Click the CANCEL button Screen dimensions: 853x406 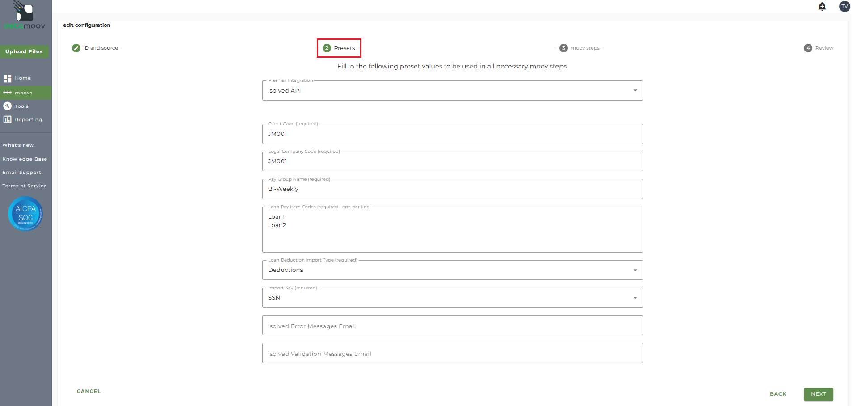coord(88,391)
